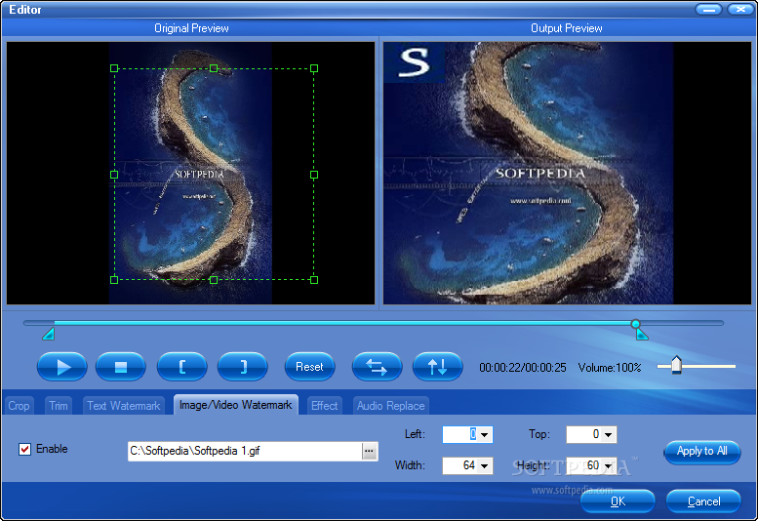The image size is (758, 521).
Task: Click the bottom-center green crop handle
Action: click(x=214, y=279)
